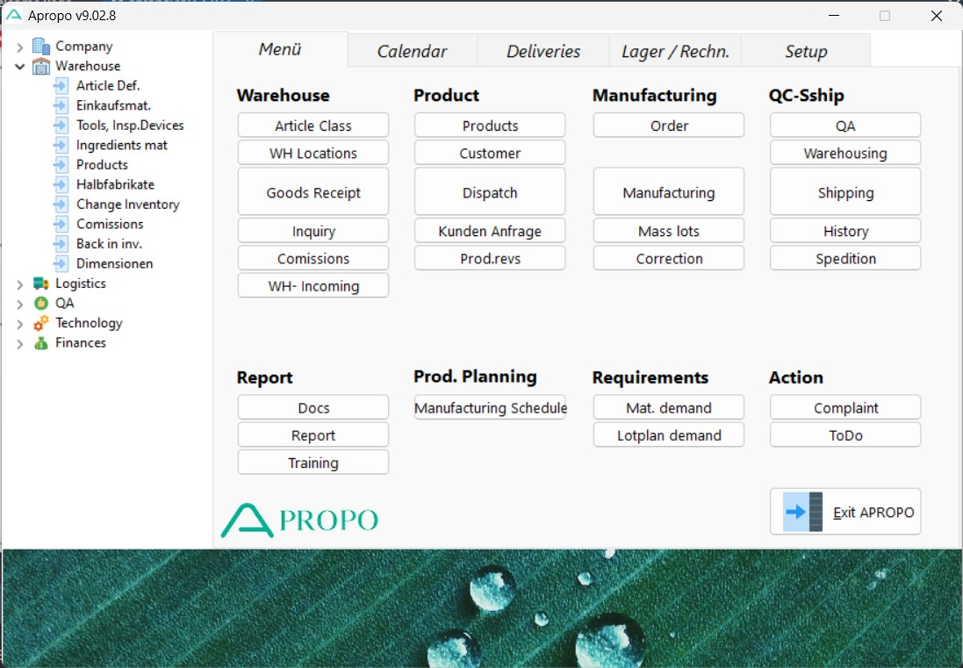The image size is (963, 668).
Task: Open Manufacturing Schedule under Prod. Planning
Action: [490, 408]
